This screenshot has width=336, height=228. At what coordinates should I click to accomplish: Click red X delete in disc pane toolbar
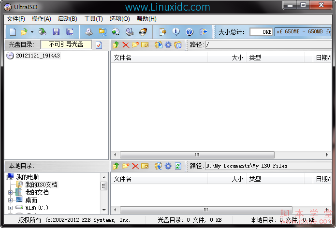pyautogui.click(x=126, y=45)
